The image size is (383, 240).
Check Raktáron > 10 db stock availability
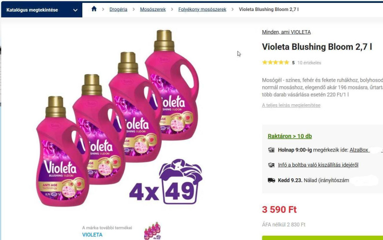[x=290, y=136]
